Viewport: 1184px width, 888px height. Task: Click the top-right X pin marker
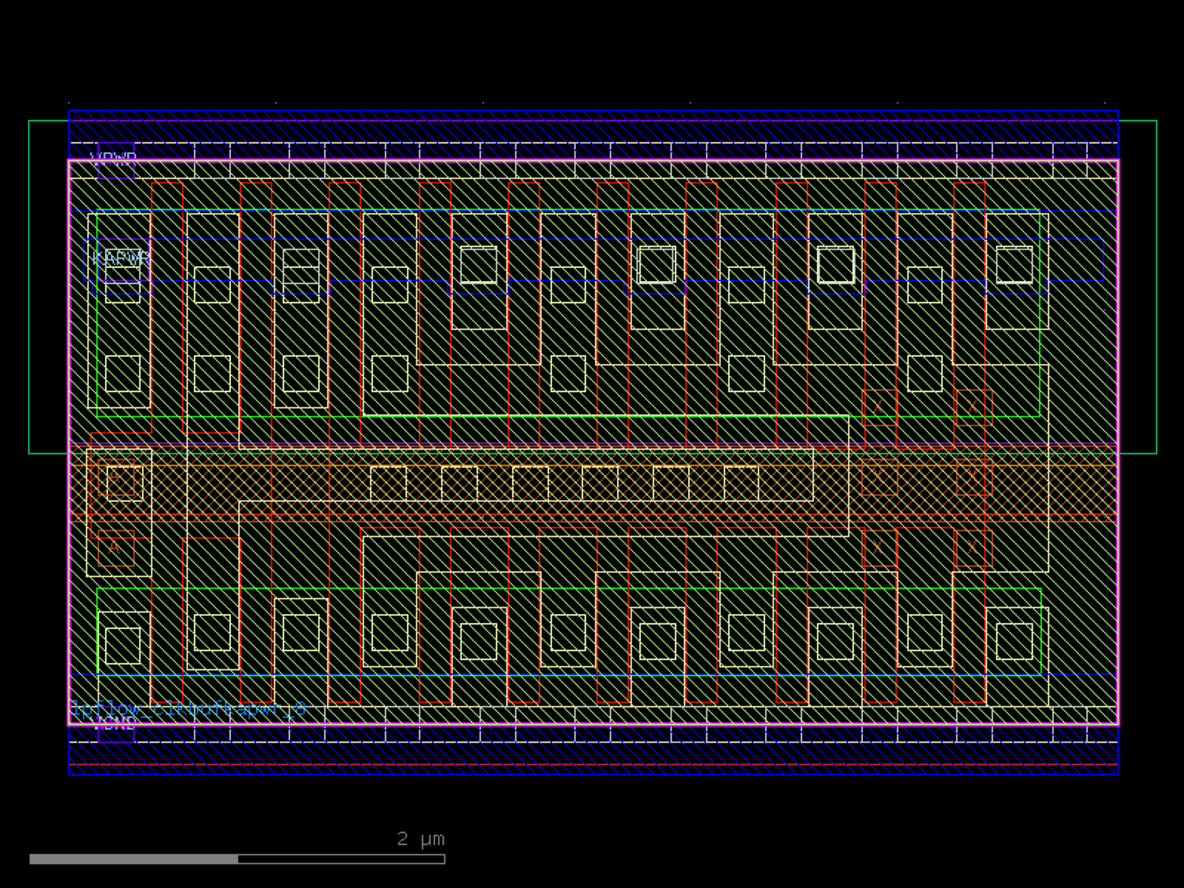click(x=973, y=407)
